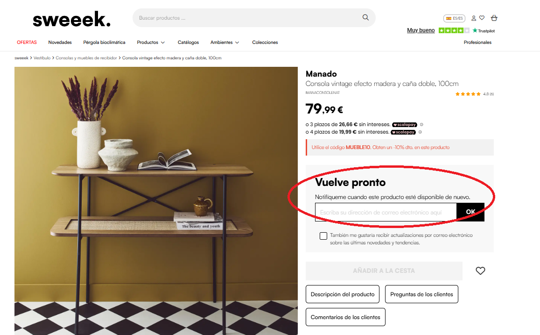Click the search magnifier icon
Image resolution: width=540 pixels, height=335 pixels.
[365, 18]
